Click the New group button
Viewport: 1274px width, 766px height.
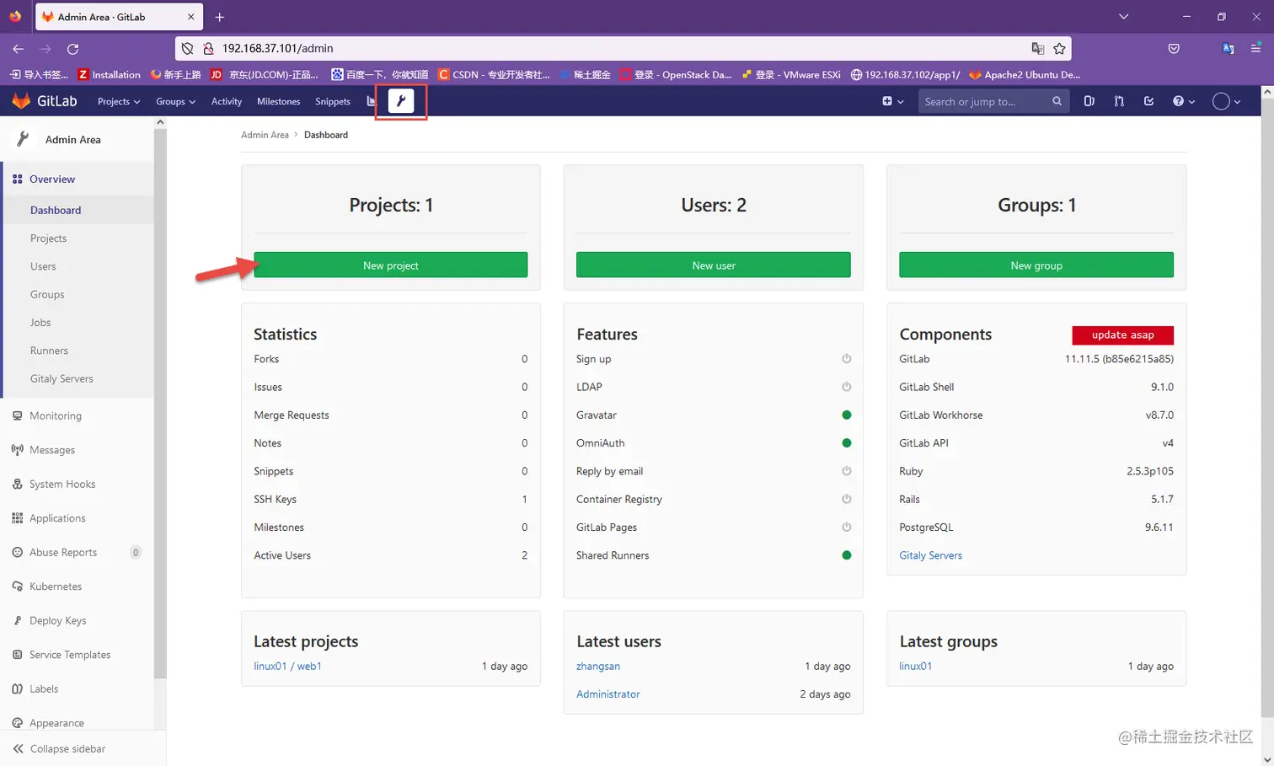(x=1036, y=265)
